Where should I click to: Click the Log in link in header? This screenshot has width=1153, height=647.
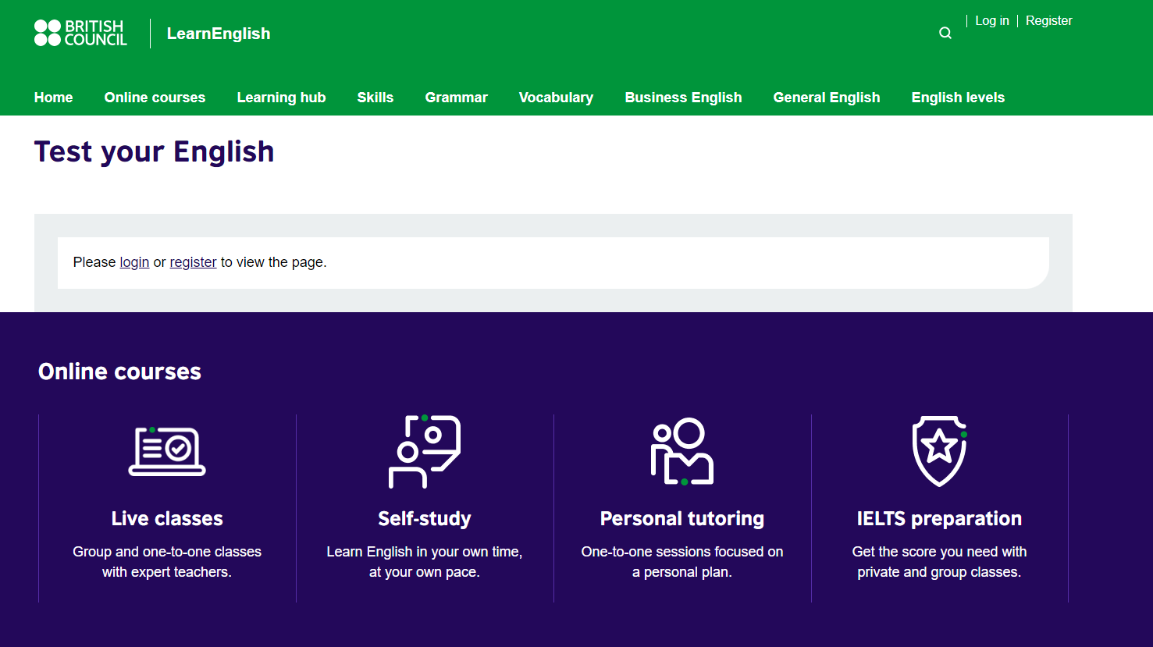pos(992,21)
